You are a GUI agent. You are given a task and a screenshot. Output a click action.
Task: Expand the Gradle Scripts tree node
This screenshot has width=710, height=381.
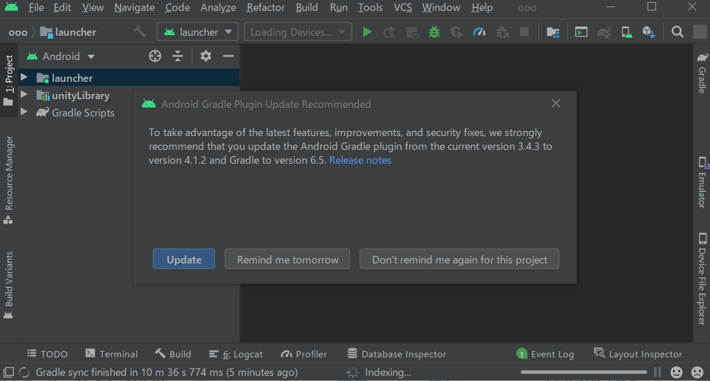point(24,112)
